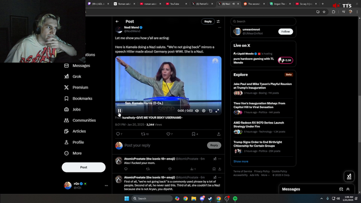Expand the video to fullscreen
Viewport: 361px width, 203px height.
(217, 111)
